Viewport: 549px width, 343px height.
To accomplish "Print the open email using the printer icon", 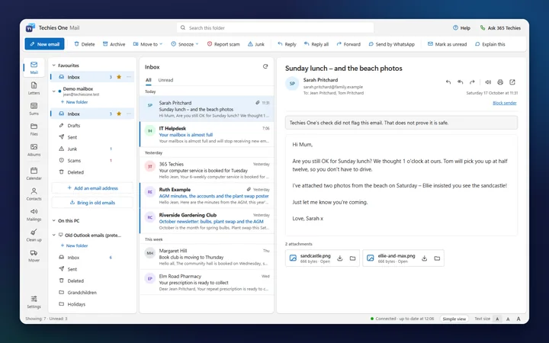I will pos(500,82).
